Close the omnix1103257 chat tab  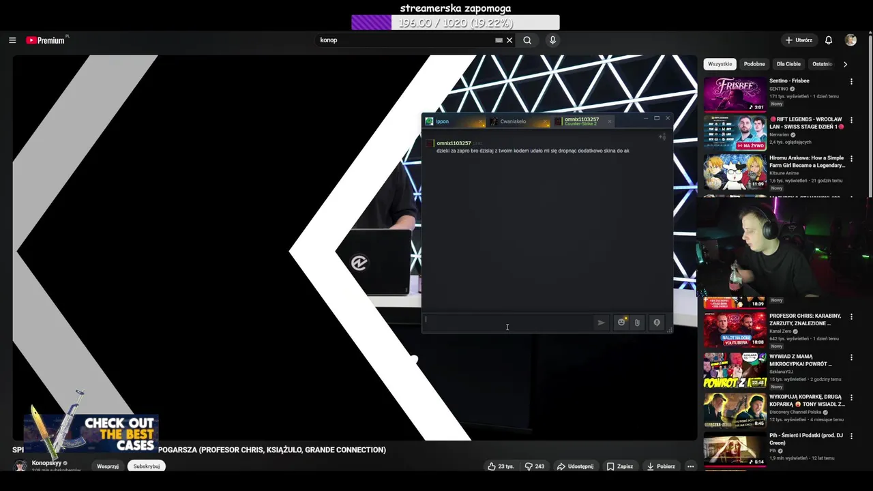610,121
